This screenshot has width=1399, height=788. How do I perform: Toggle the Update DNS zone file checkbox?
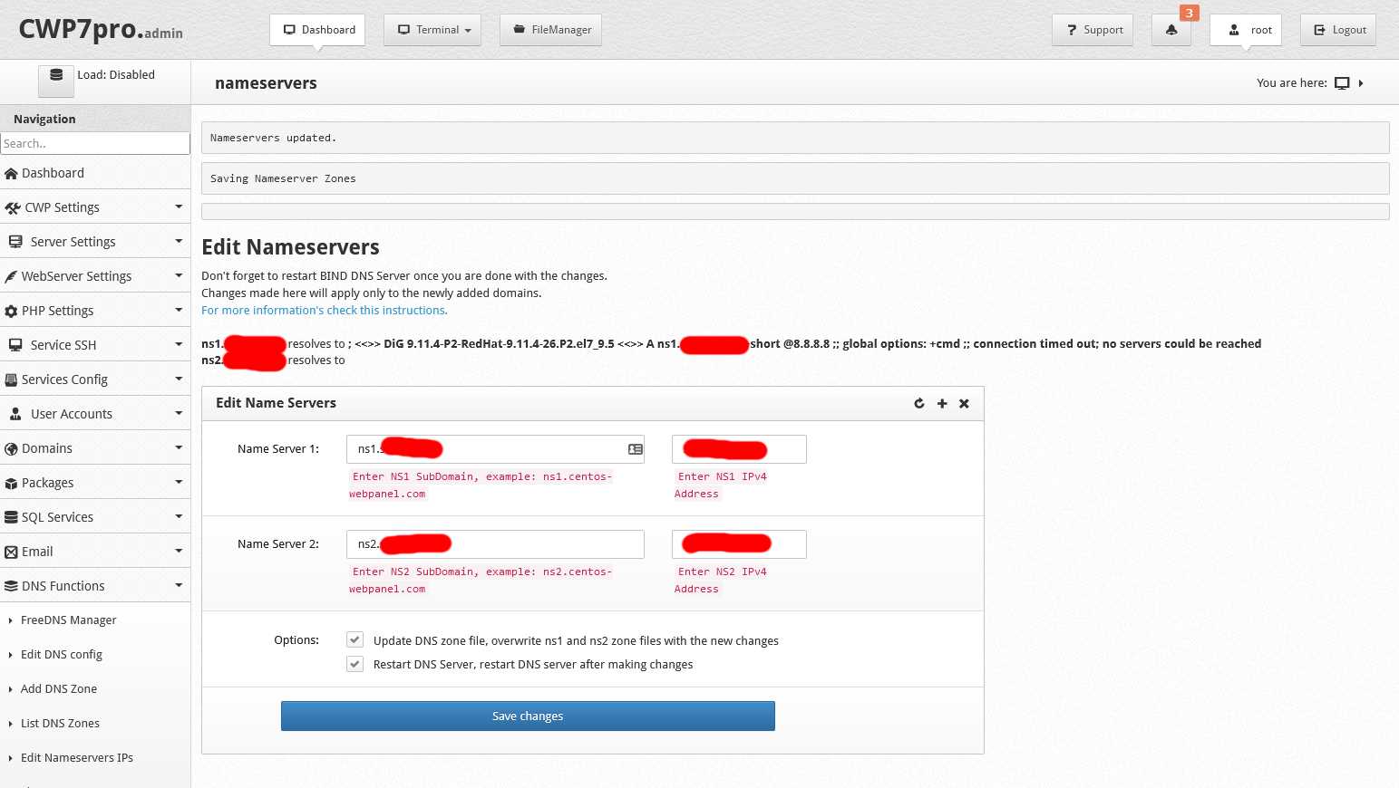pos(355,640)
